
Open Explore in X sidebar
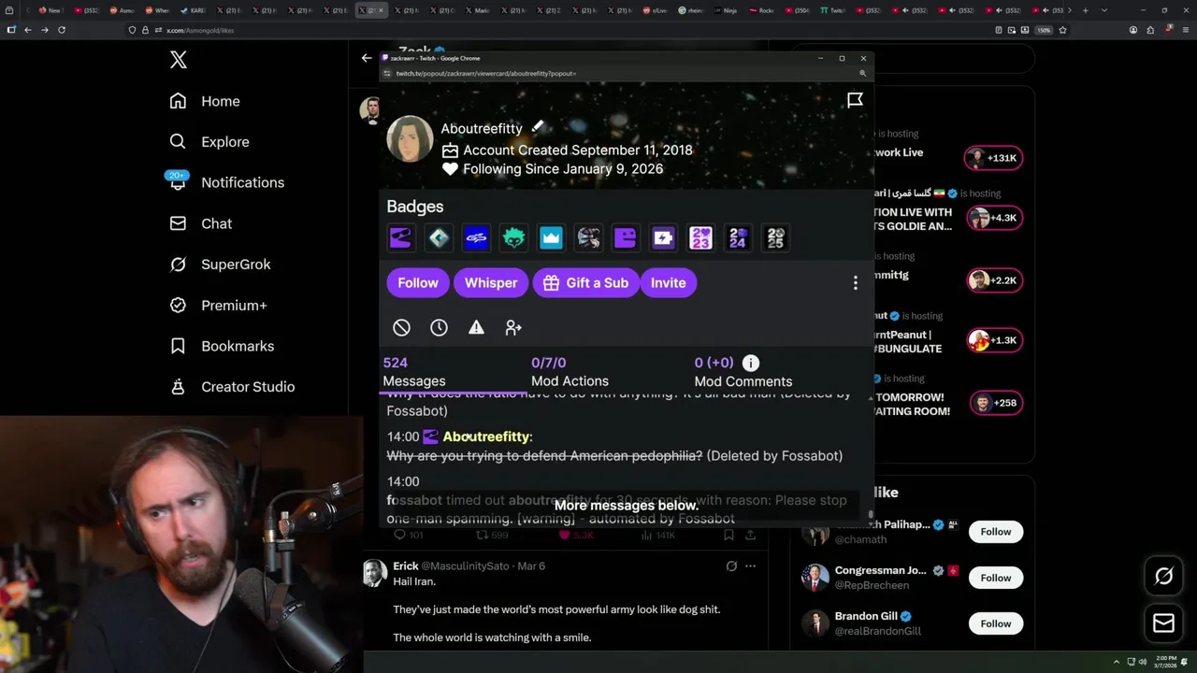[209, 142]
